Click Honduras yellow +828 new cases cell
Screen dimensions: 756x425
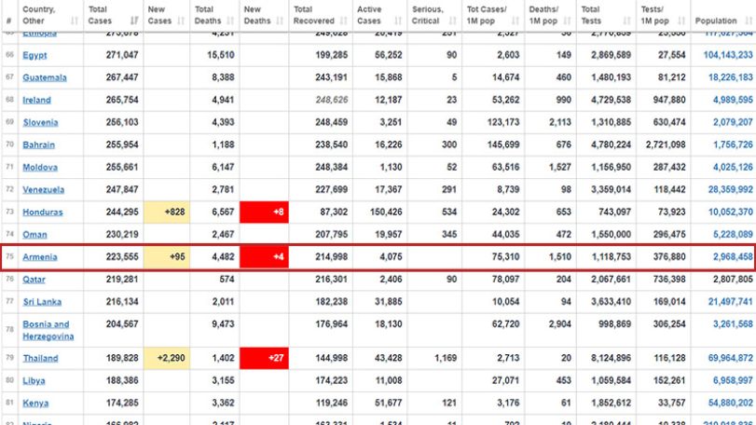167,212
